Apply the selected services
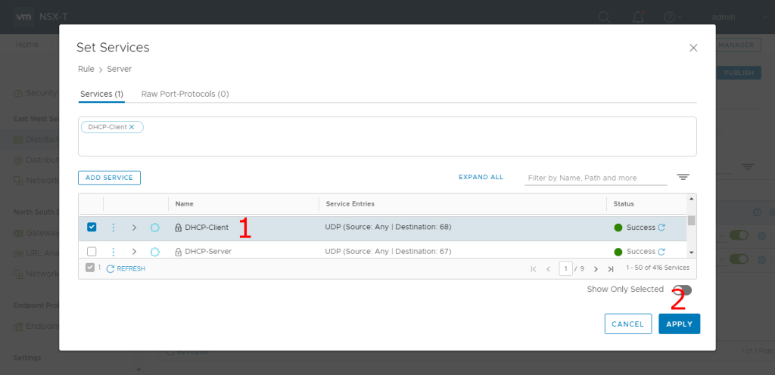This screenshot has height=375, width=775. tap(679, 324)
